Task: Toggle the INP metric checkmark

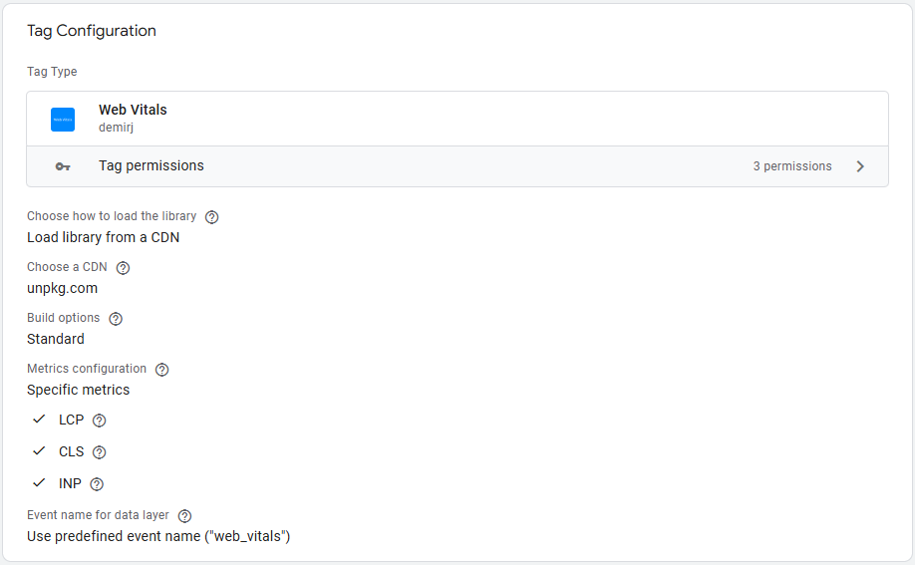Action: [40, 483]
